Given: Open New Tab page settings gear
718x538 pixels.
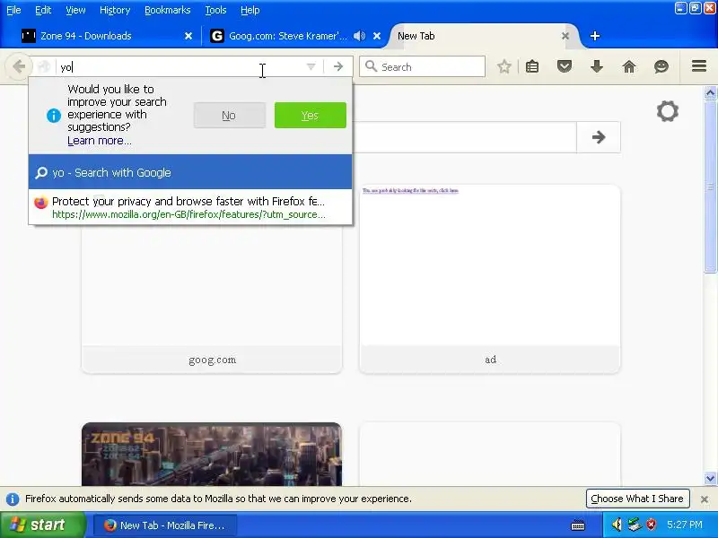Looking at the screenshot, I should (667, 111).
